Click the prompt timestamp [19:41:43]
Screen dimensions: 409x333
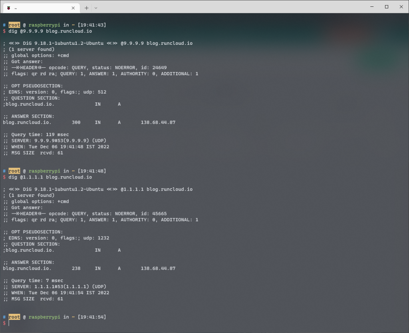point(92,25)
